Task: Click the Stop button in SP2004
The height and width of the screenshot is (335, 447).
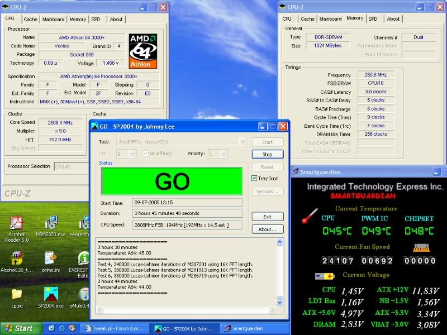Action: click(x=268, y=154)
